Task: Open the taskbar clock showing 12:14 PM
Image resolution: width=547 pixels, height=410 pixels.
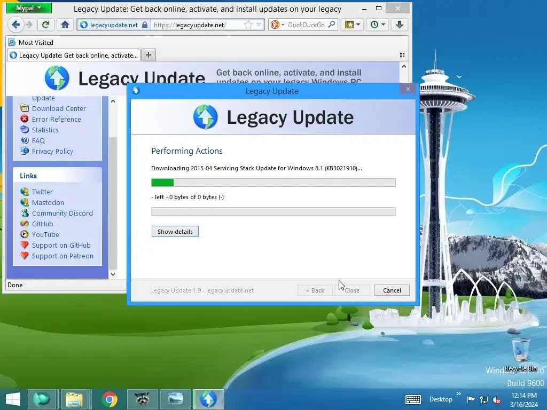Action: tap(524, 399)
